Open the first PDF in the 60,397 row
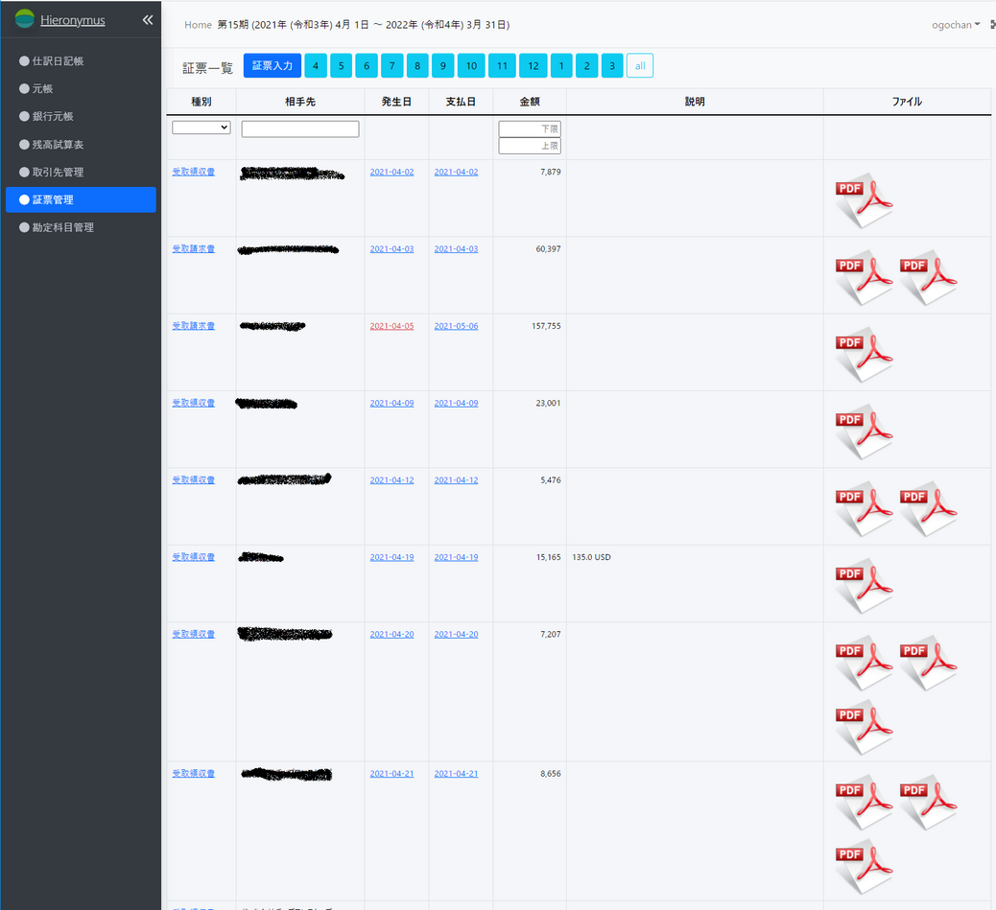 864,277
